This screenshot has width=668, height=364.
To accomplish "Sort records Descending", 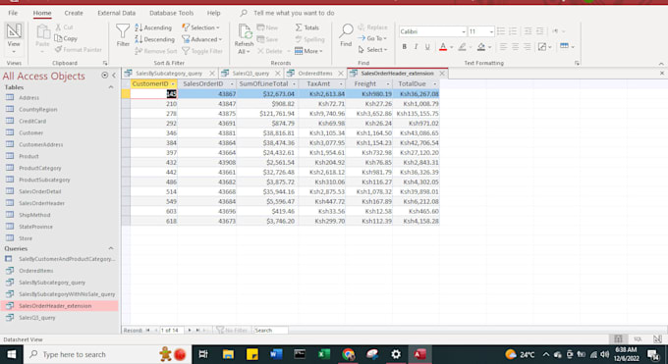I will pos(154,39).
